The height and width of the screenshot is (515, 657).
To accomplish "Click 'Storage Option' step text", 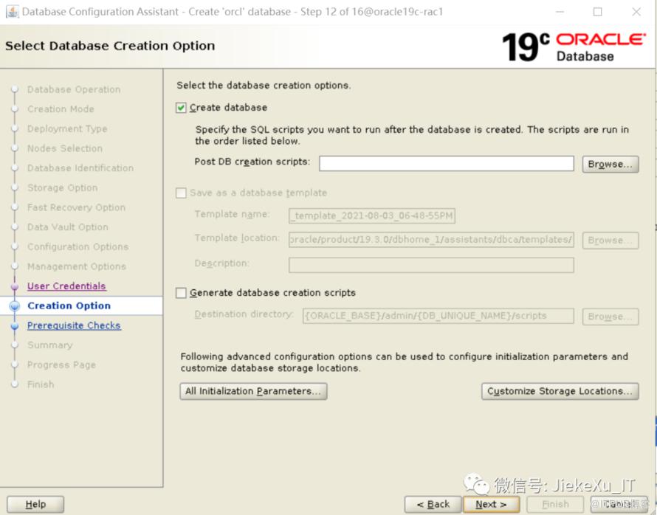I will pyautogui.click(x=63, y=188).
